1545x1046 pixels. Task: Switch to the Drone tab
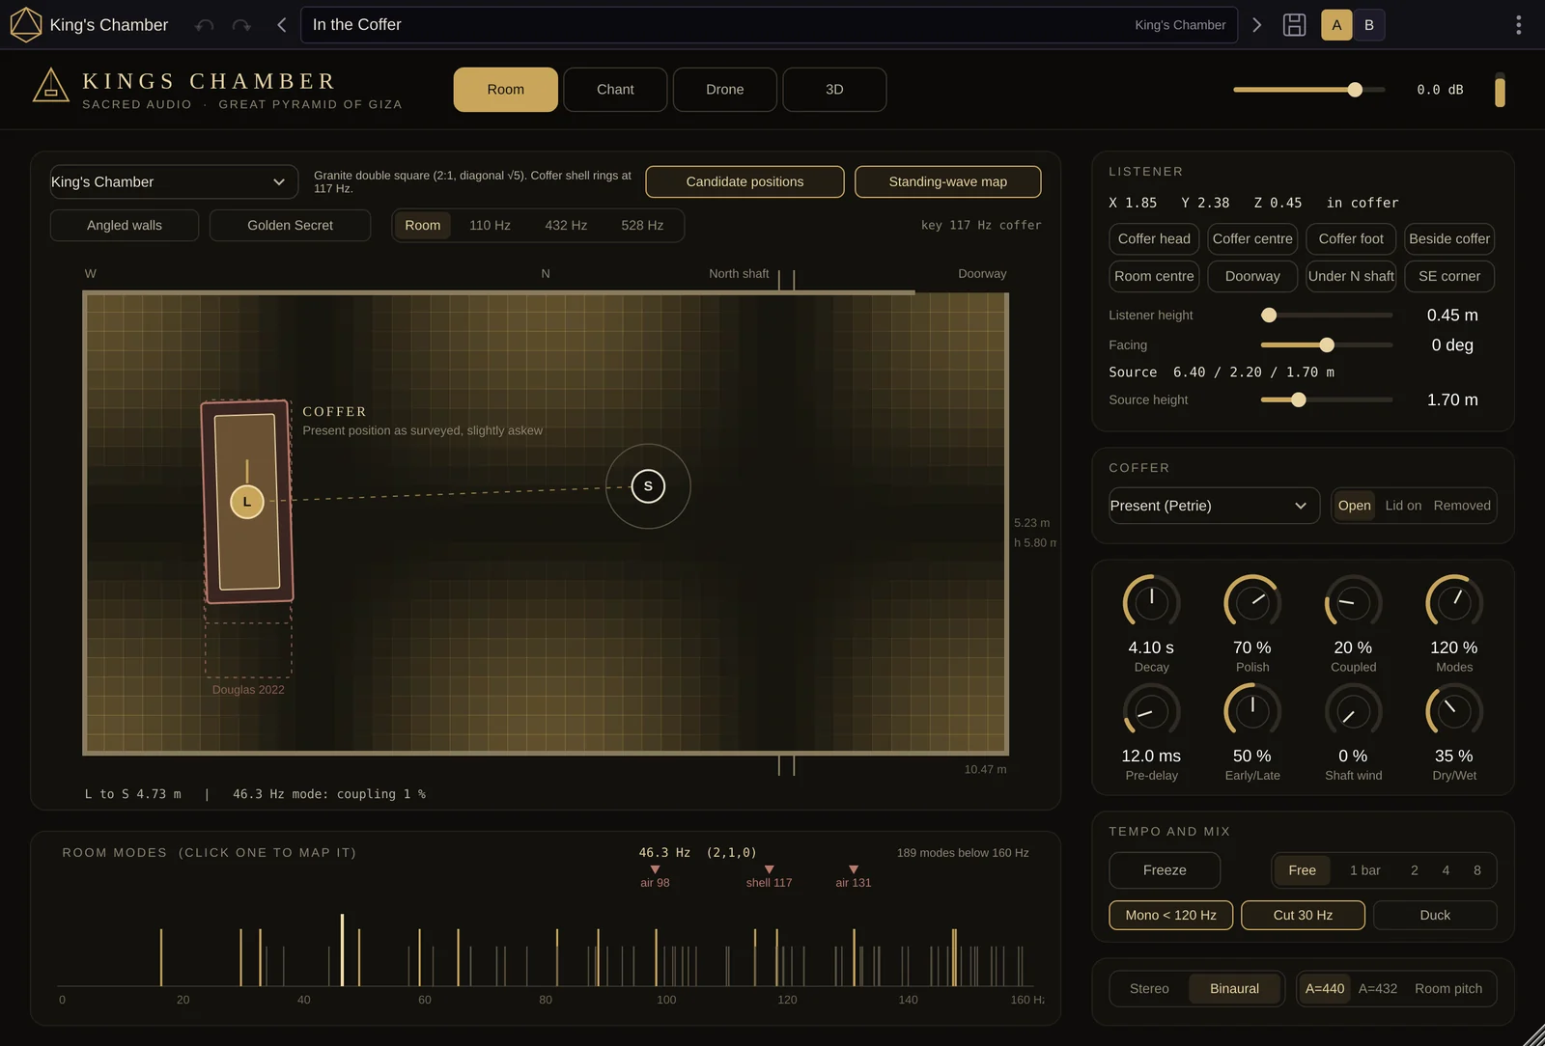pos(724,90)
